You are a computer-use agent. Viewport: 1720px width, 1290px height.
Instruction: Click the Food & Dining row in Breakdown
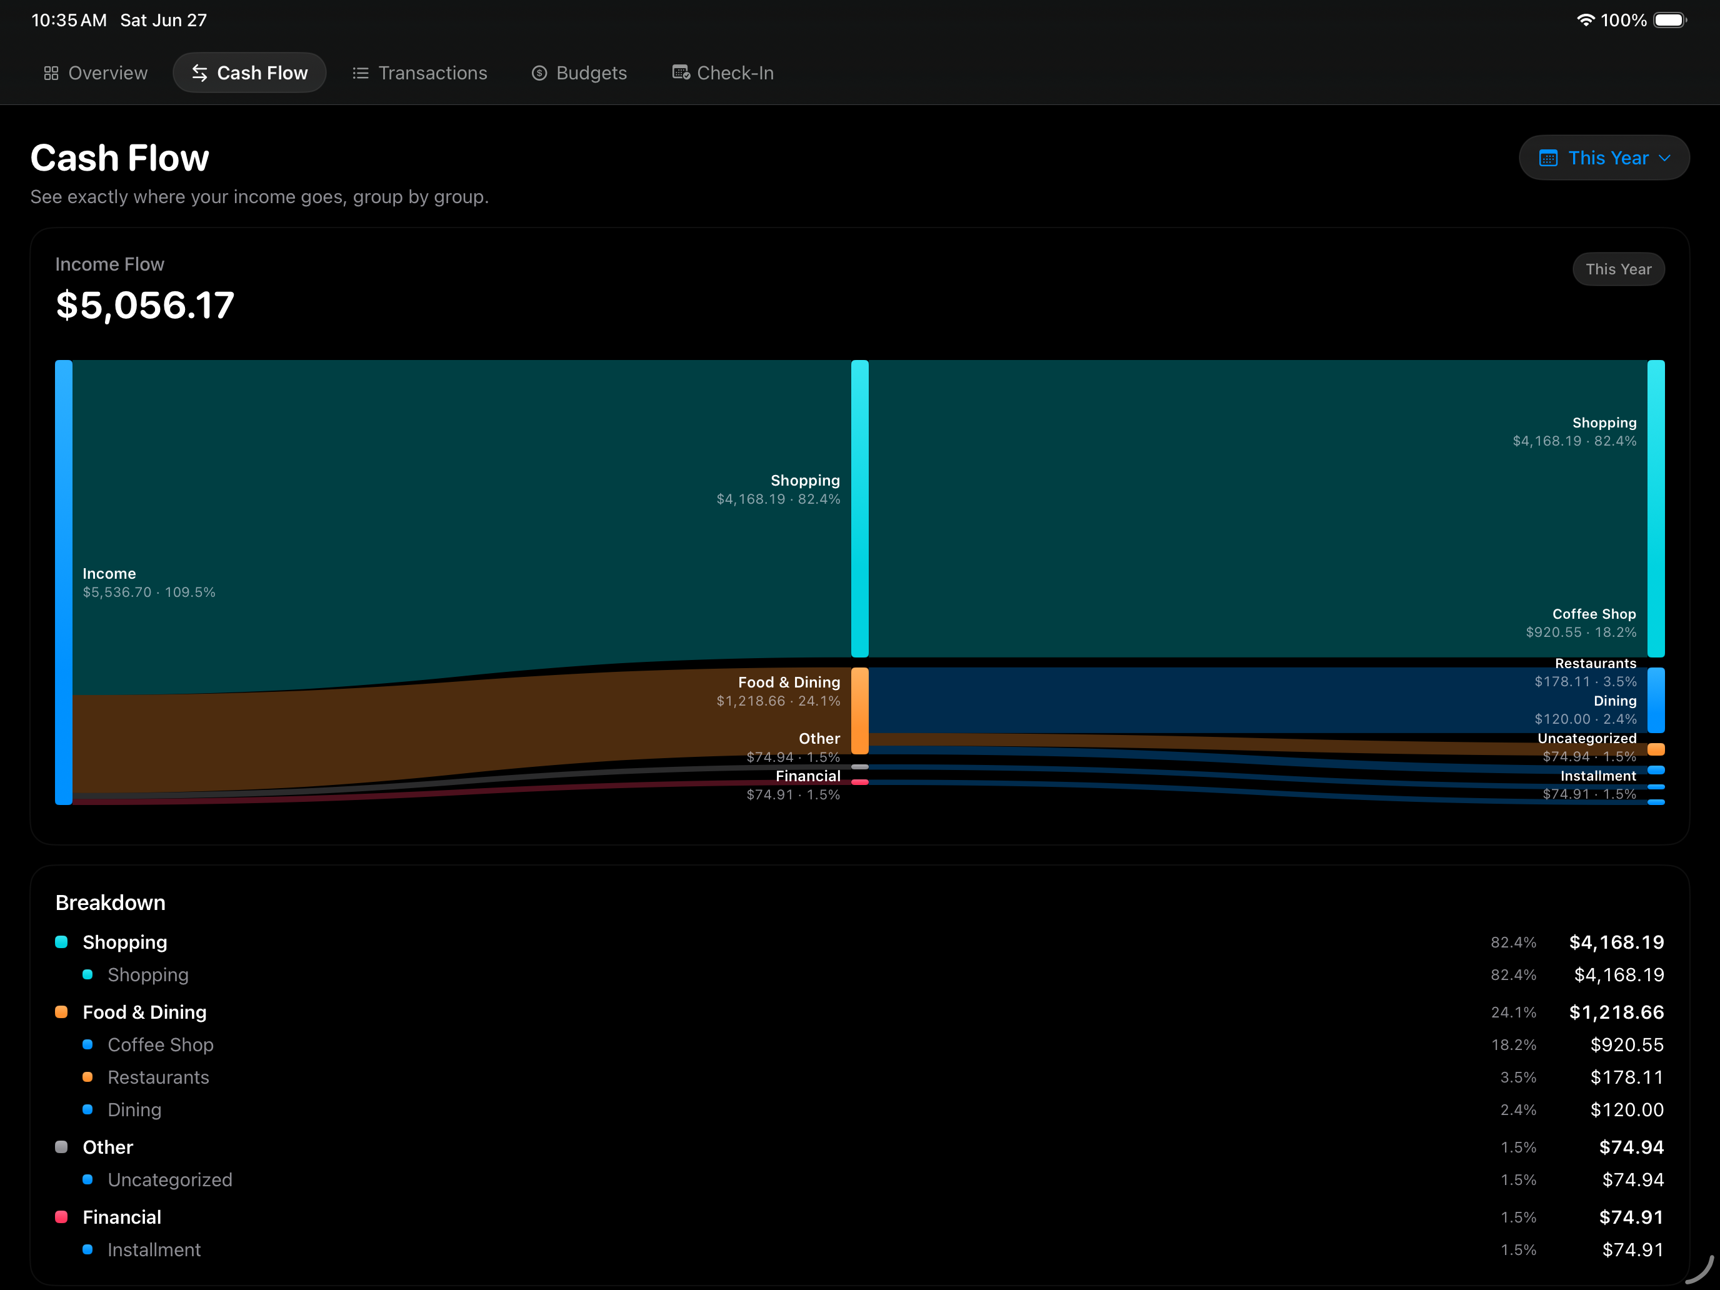[859, 1012]
